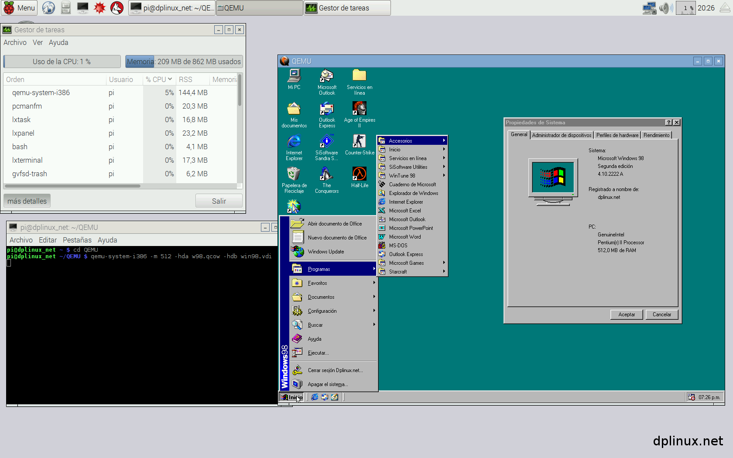Expand the WinTune 98 submenu
The image size is (733, 458).
[x=412, y=175]
